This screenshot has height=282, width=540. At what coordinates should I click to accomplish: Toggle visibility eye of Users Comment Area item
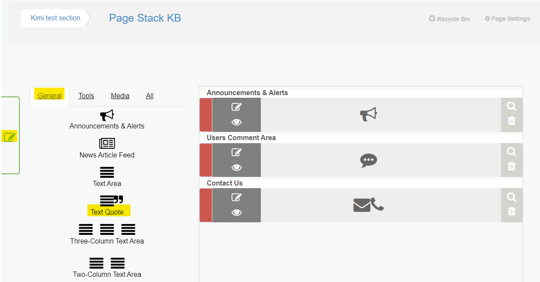(237, 167)
